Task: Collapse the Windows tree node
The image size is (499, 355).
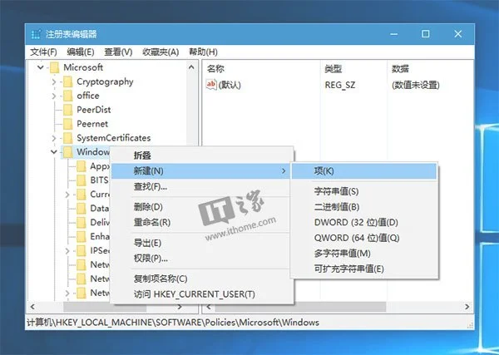Action: pos(54,152)
